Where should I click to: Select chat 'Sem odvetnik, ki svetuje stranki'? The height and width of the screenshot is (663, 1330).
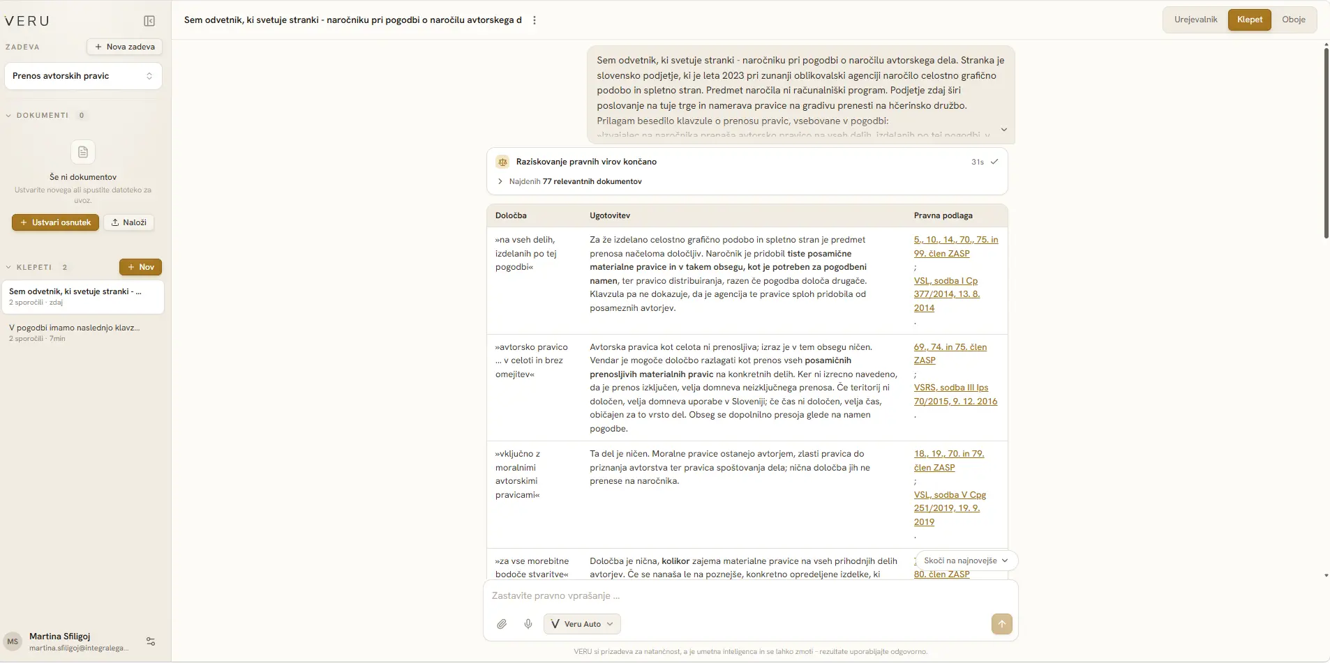click(x=83, y=297)
